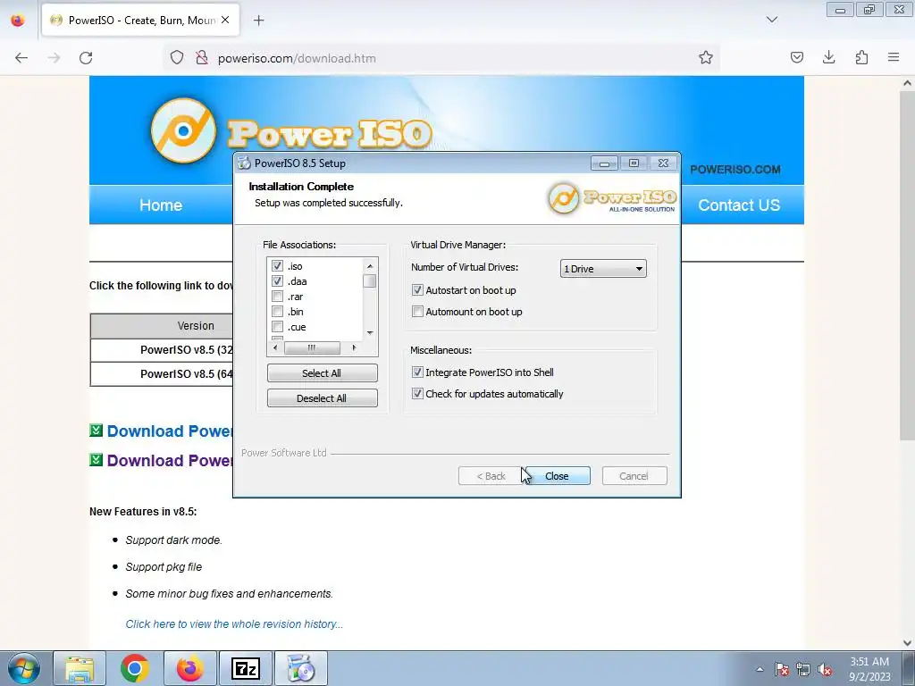Image resolution: width=915 pixels, height=686 pixels.
Task: Toggle the .daa file association checkbox
Action: coord(277,281)
